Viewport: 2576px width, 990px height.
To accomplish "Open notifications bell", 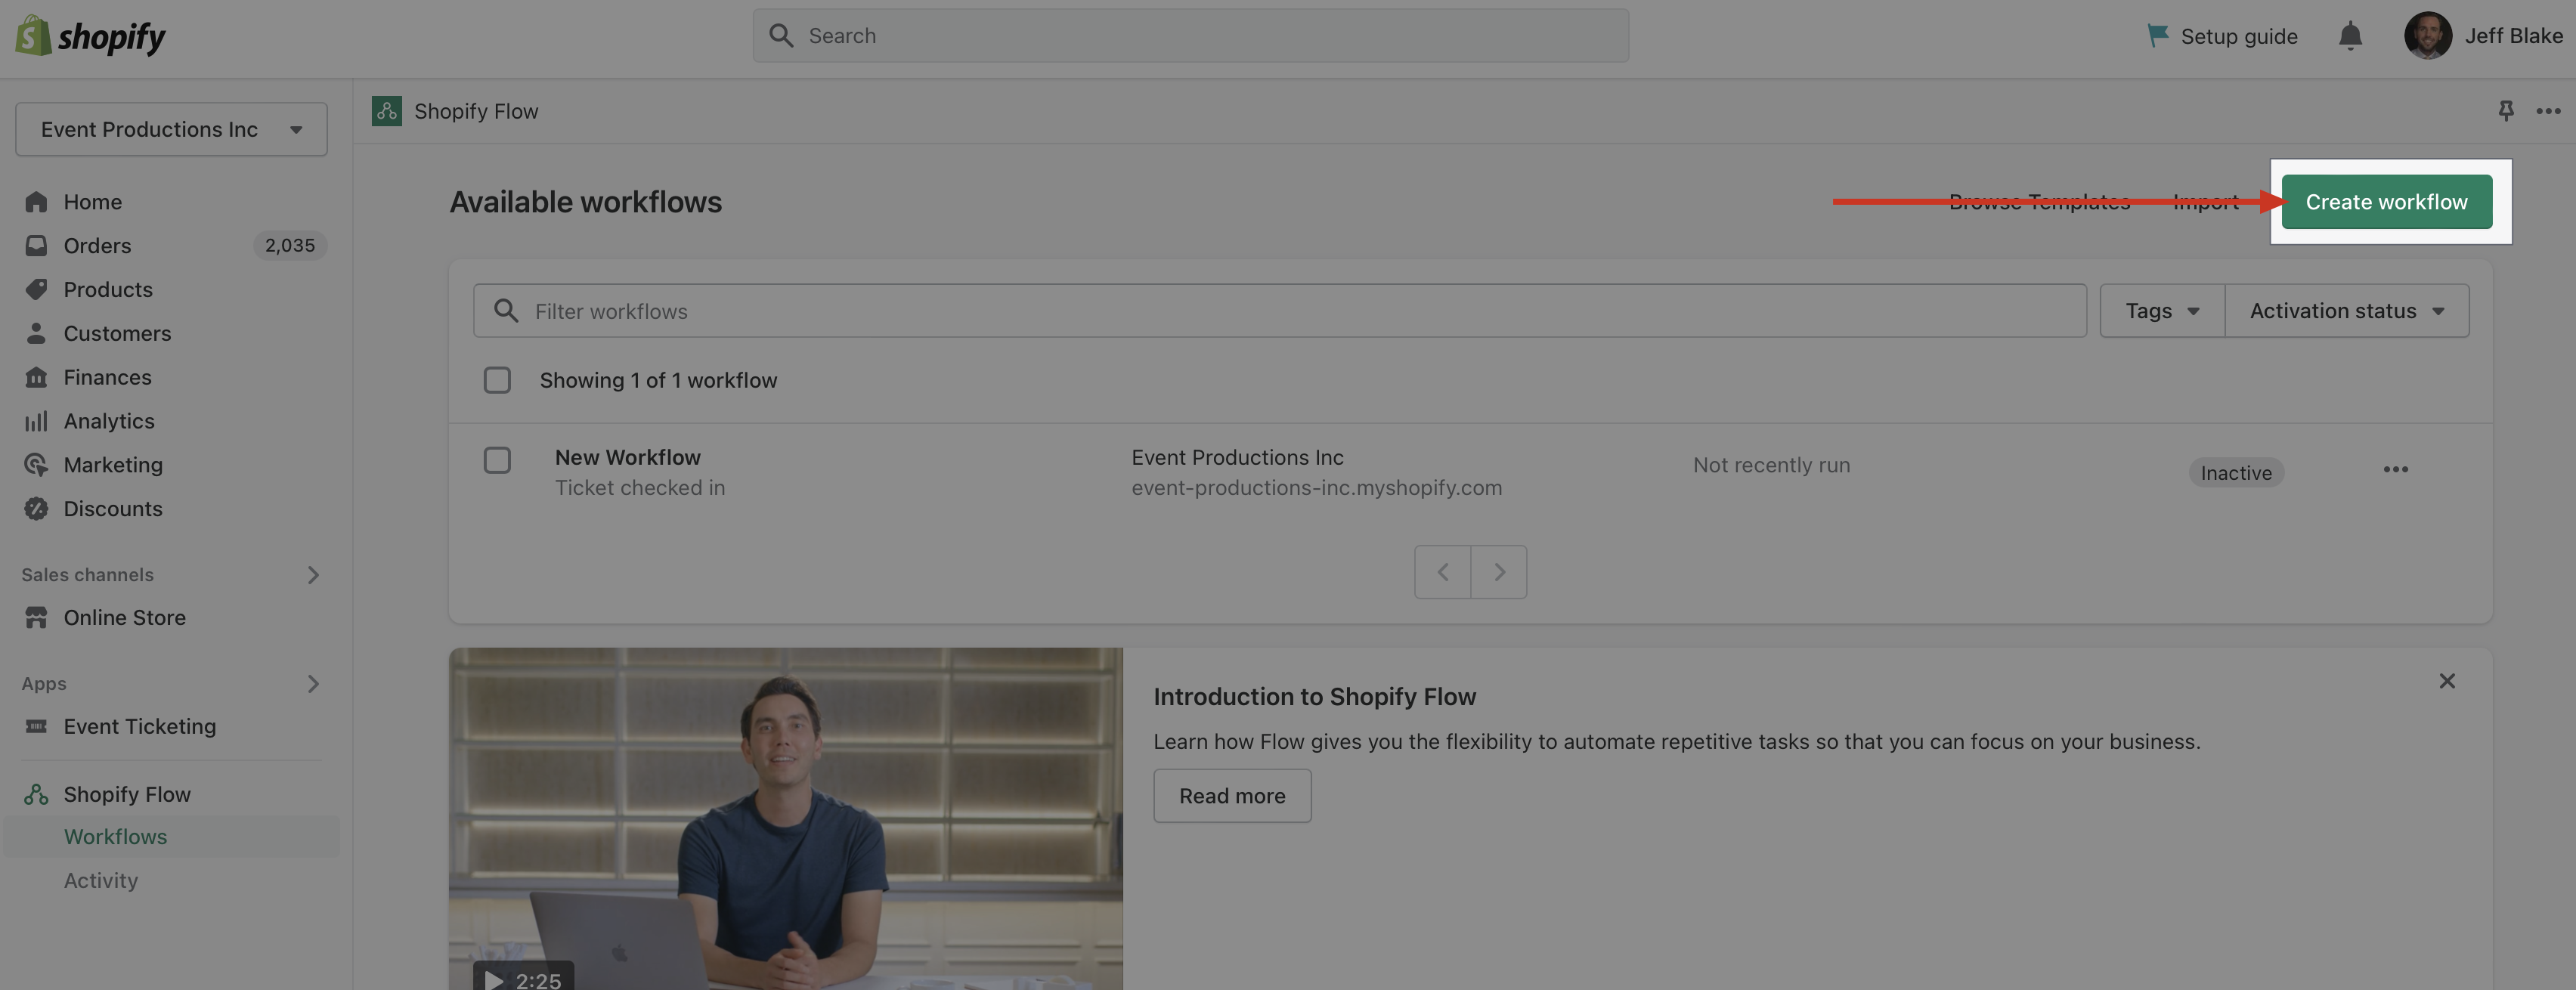I will (2350, 36).
